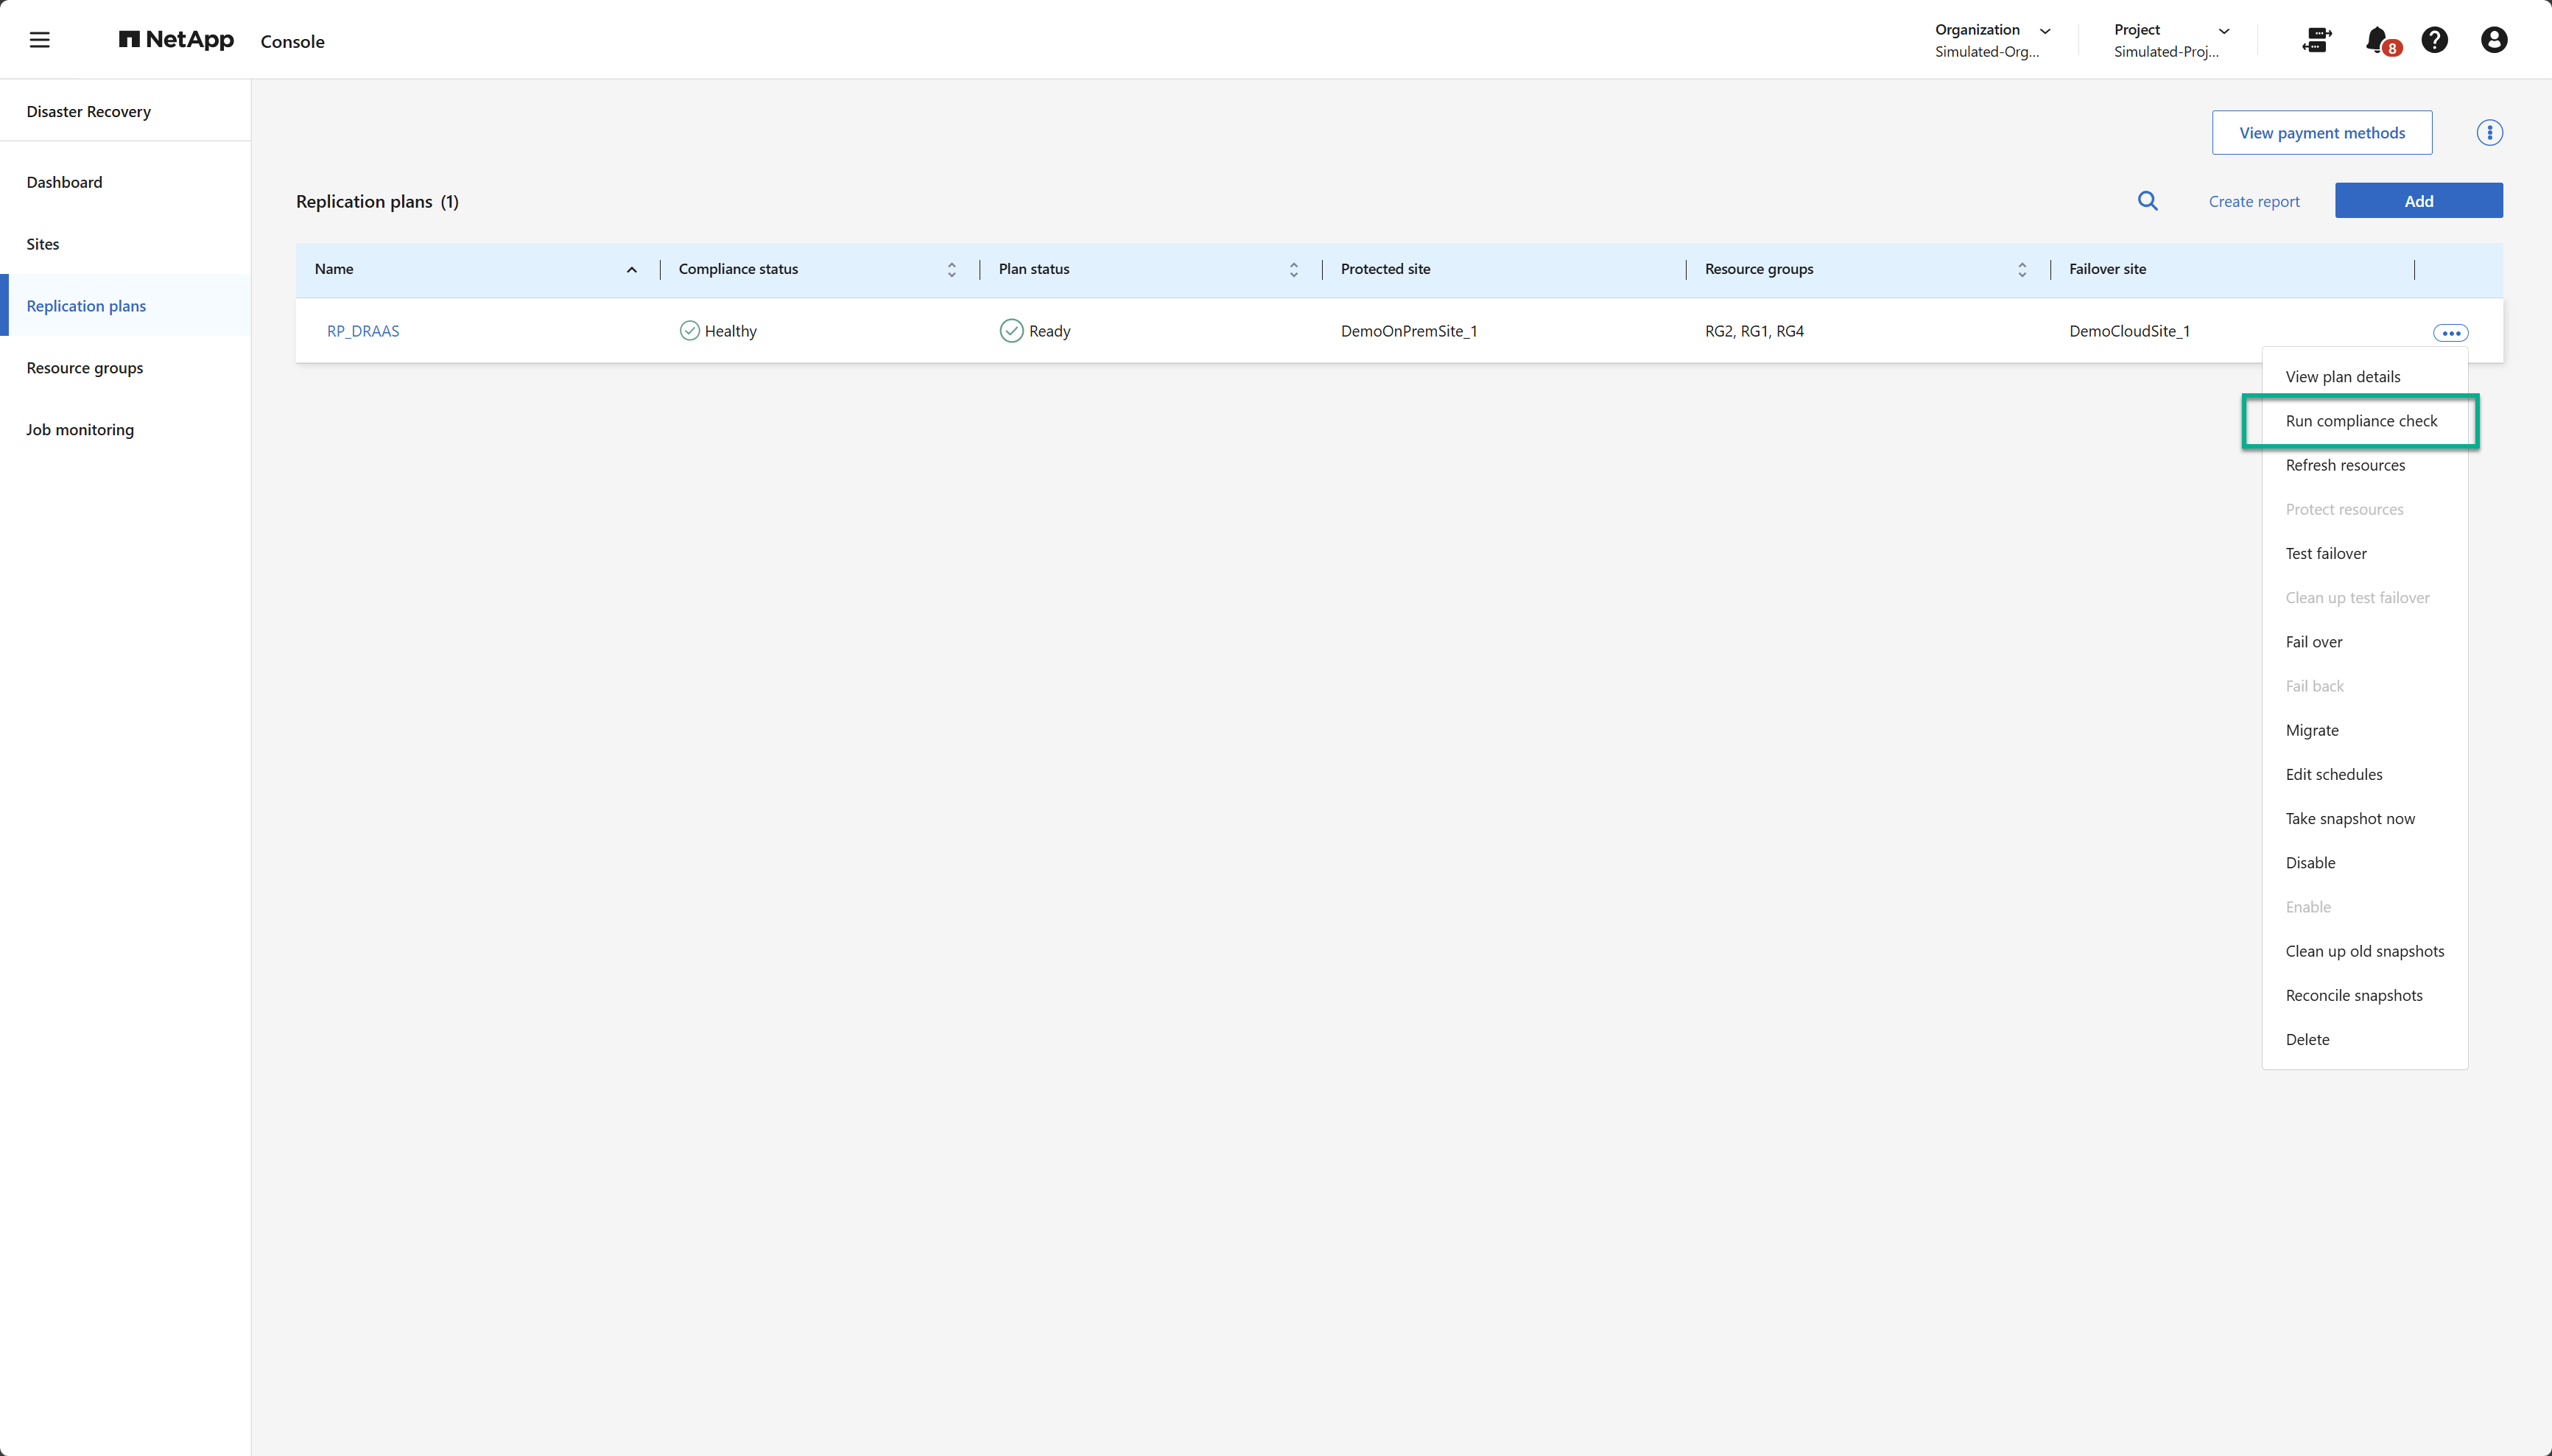Open the RP_DRAAS plan link
2552x1456 pixels.
tap(363, 331)
